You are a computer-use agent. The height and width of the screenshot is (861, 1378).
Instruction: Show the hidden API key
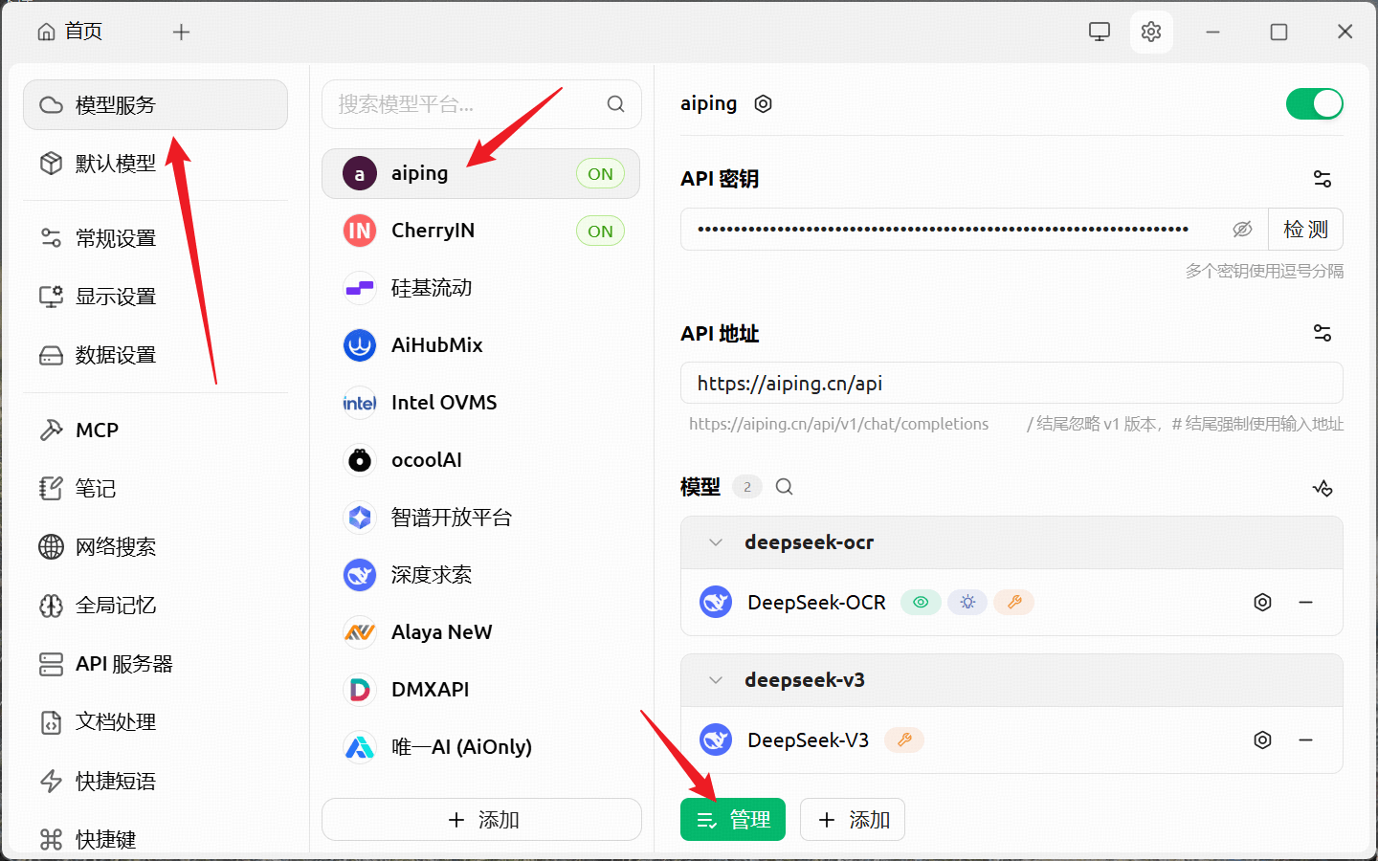click(1242, 230)
